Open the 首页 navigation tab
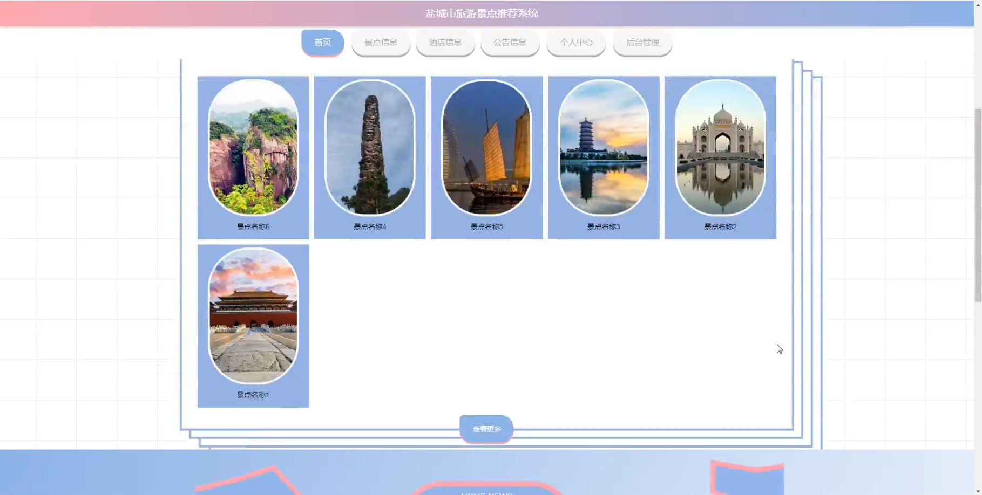982x495 pixels. (x=322, y=43)
